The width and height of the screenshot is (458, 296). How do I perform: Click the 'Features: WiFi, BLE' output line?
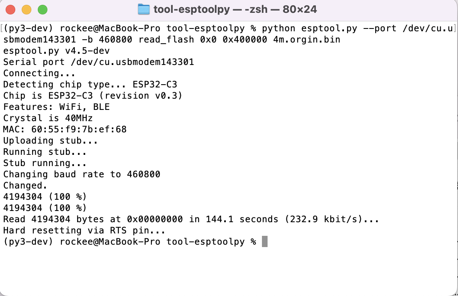(56, 107)
